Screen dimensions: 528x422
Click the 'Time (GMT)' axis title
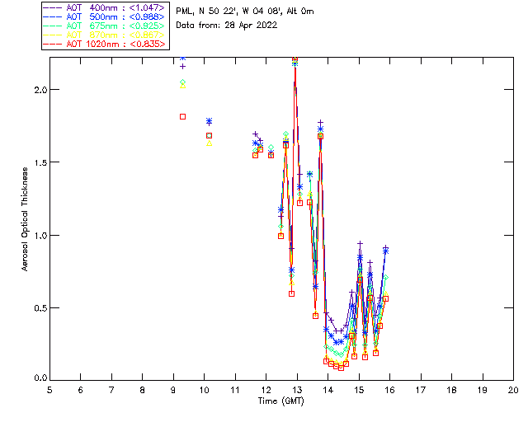280,401
